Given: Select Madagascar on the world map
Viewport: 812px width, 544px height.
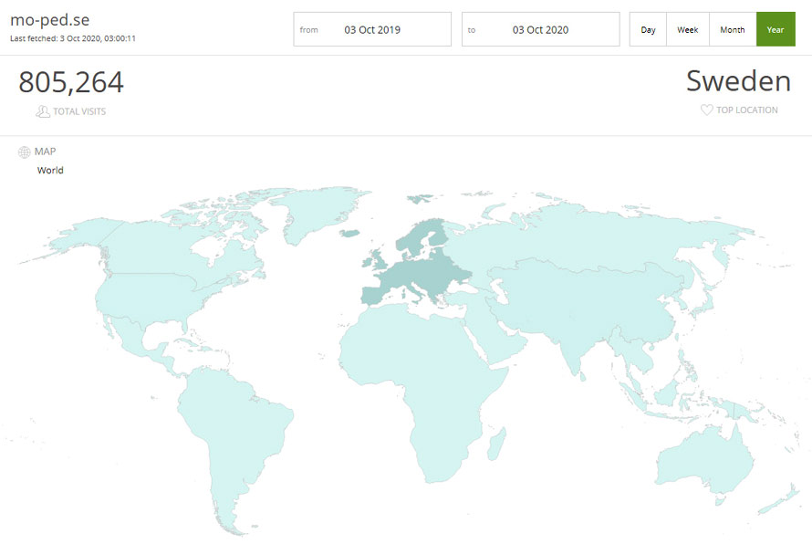Looking at the screenshot, I should point(496,444).
